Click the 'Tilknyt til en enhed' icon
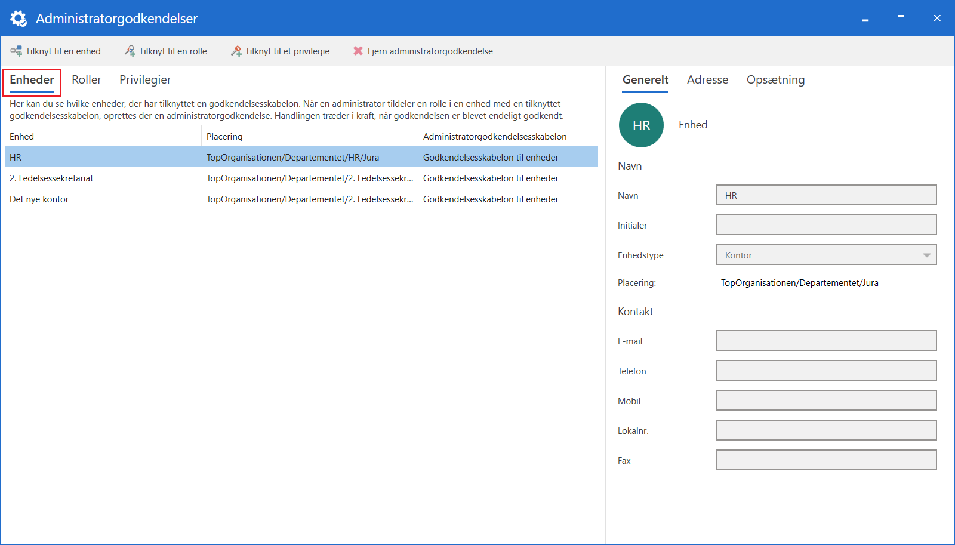 click(x=16, y=51)
